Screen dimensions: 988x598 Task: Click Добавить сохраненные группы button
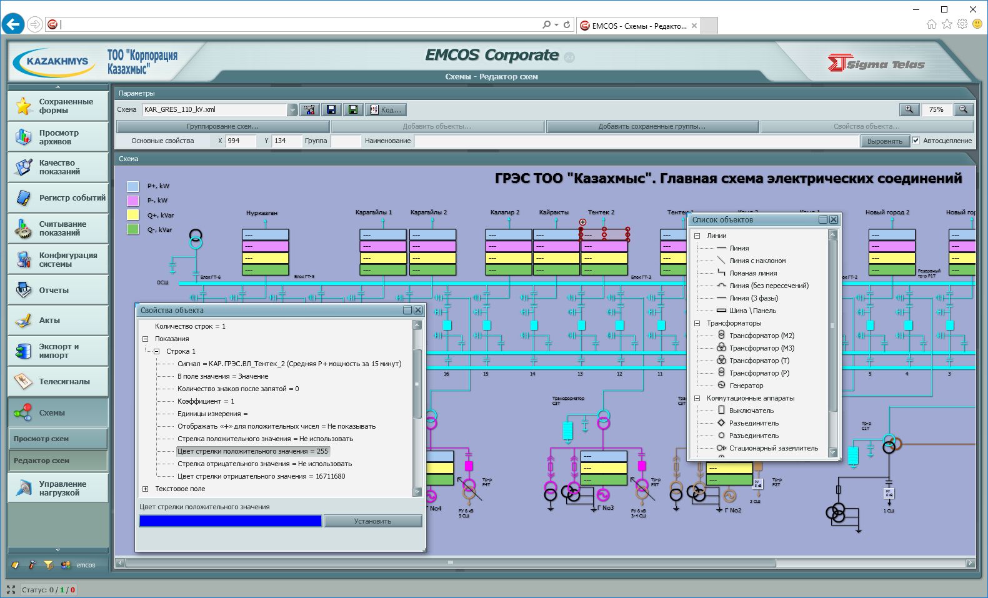652,126
